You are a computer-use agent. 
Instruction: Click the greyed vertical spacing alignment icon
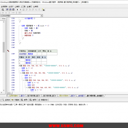pos(9,13)
